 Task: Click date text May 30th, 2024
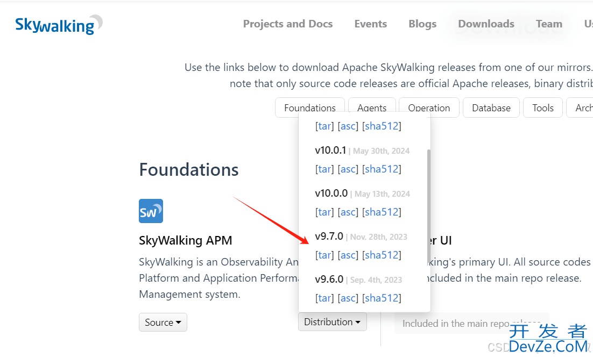(381, 151)
